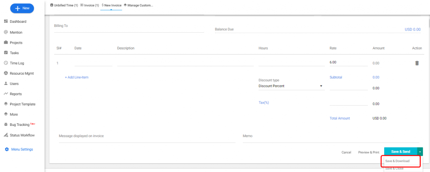The height and width of the screenshot is (172, 430).
Task: Click the Project Template layers icon
Action: pos(6,104)
